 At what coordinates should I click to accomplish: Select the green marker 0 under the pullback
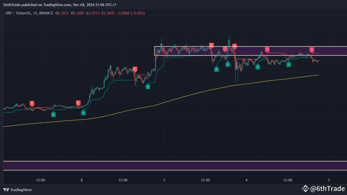coord(216,69)
